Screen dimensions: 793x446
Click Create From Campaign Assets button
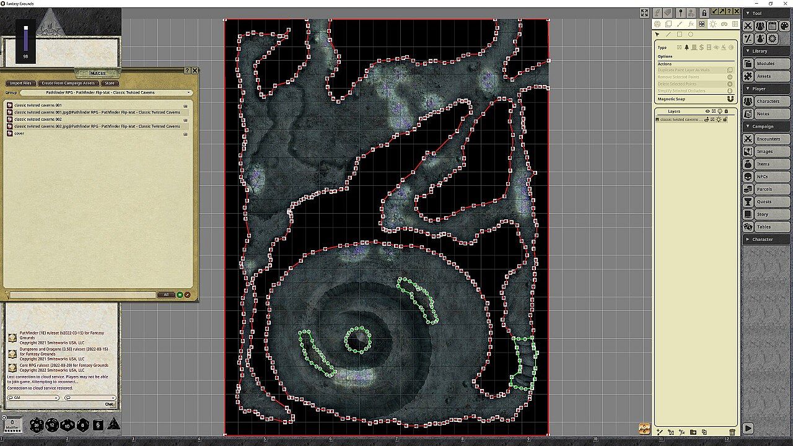(x=68, y=83)
